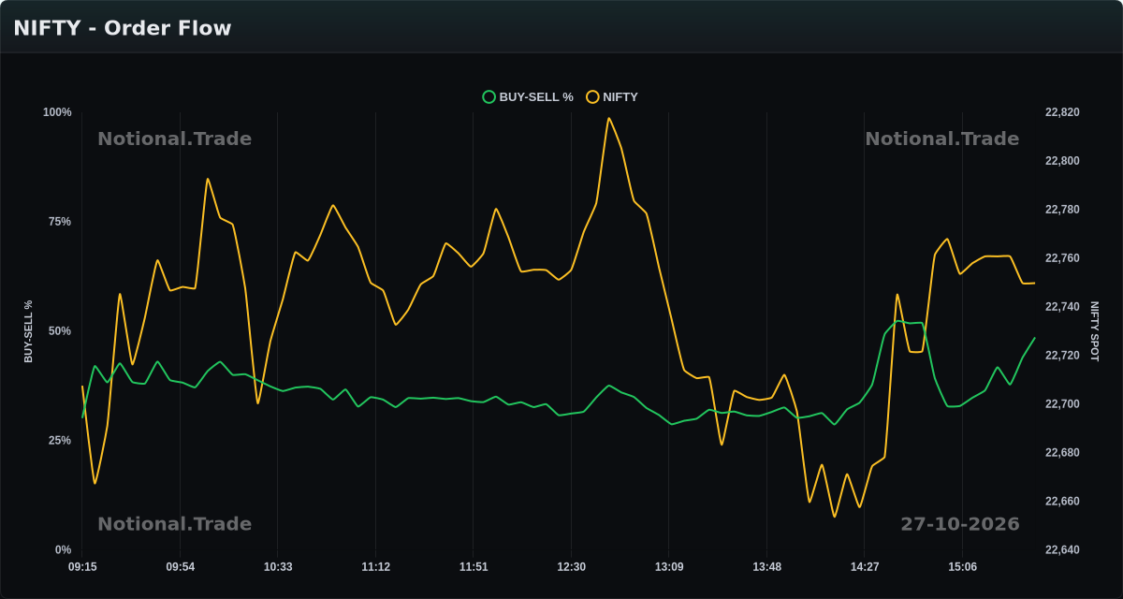
Task: Click the 22,820 price axis label
Action: tap(1062, 112)
